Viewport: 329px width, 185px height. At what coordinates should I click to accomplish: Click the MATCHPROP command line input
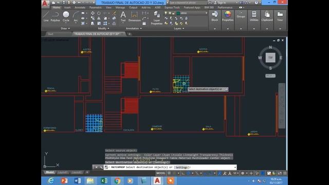coord(170,167)
